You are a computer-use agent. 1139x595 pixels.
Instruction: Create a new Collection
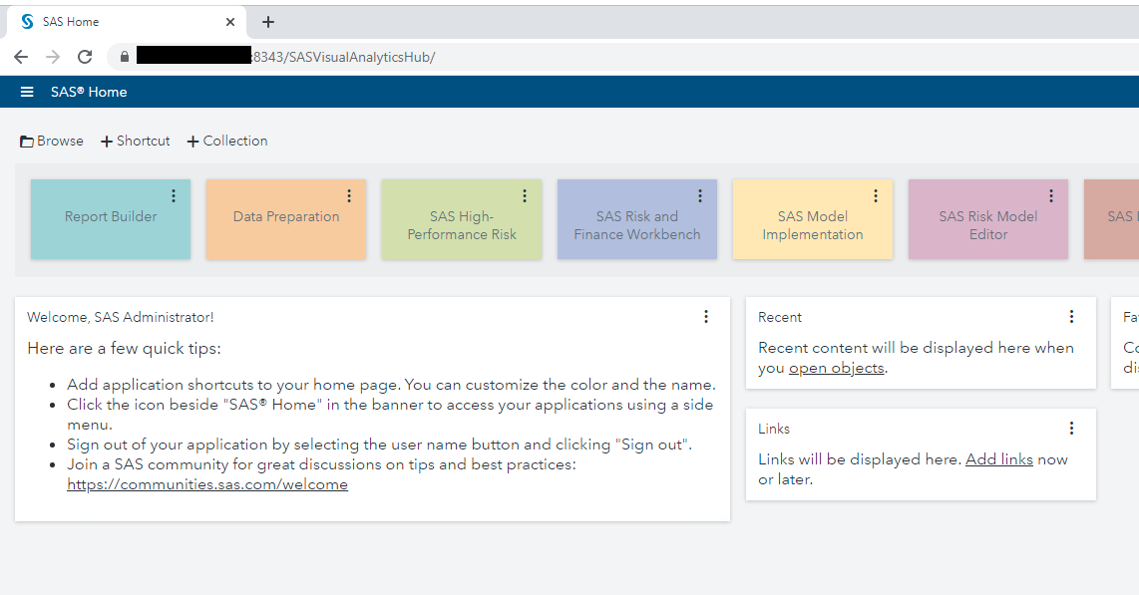[226, 141]
